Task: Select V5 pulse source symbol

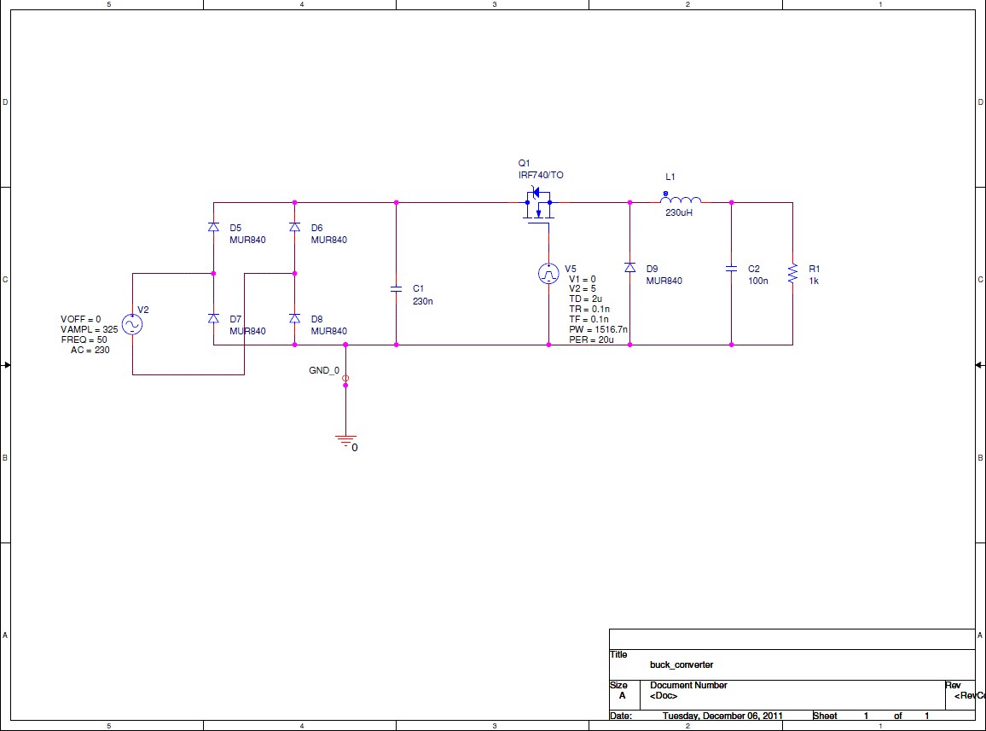Action: (x=549, y=274)
